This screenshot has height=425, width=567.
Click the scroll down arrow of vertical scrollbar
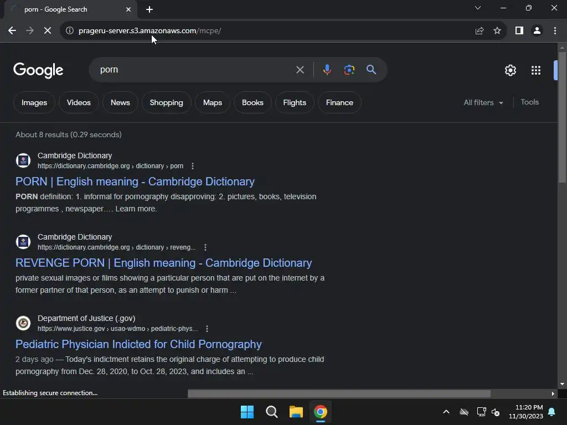pos(562,384)
